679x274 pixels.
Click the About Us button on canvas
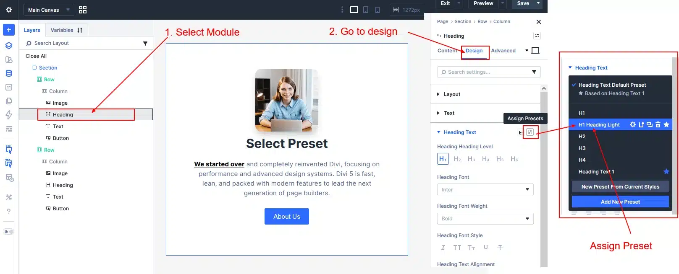(287, 216)
